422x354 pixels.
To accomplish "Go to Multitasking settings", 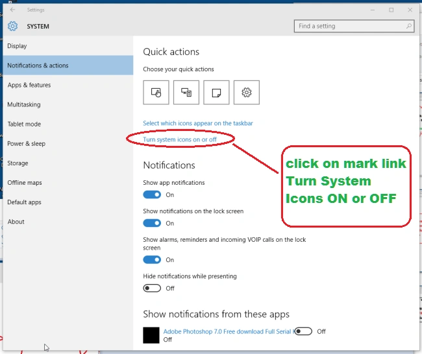I will pos(68,104).
